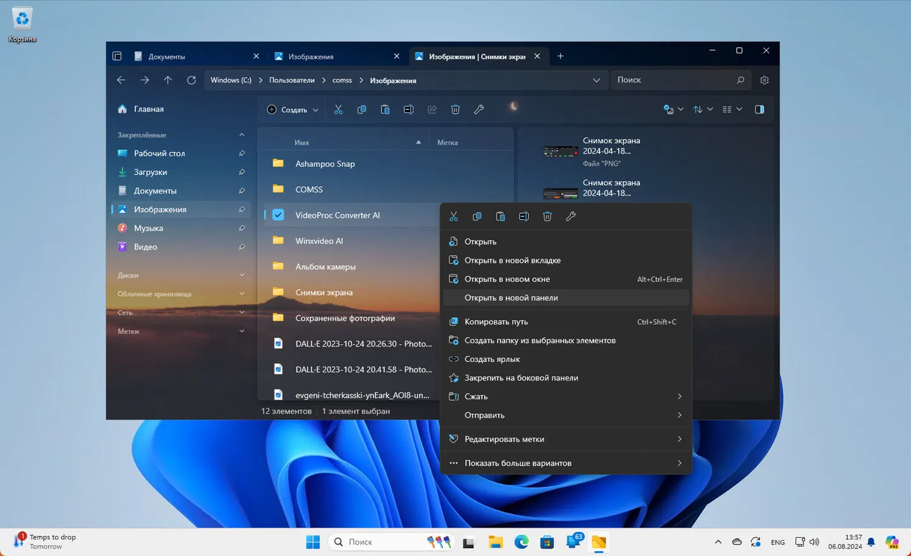
Task: Click 'Копировать путь' in the context menu
Action: click(496, 322)
